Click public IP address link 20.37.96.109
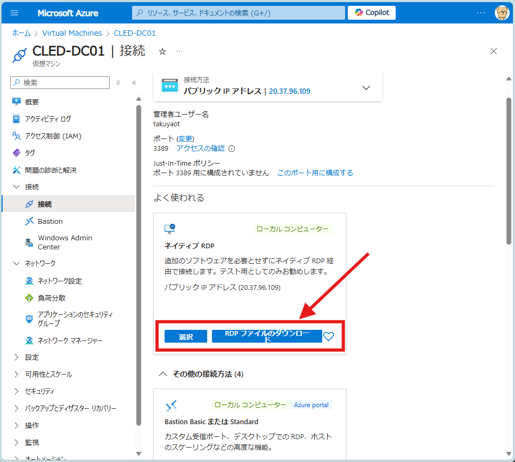 click(x=289, y=91)
